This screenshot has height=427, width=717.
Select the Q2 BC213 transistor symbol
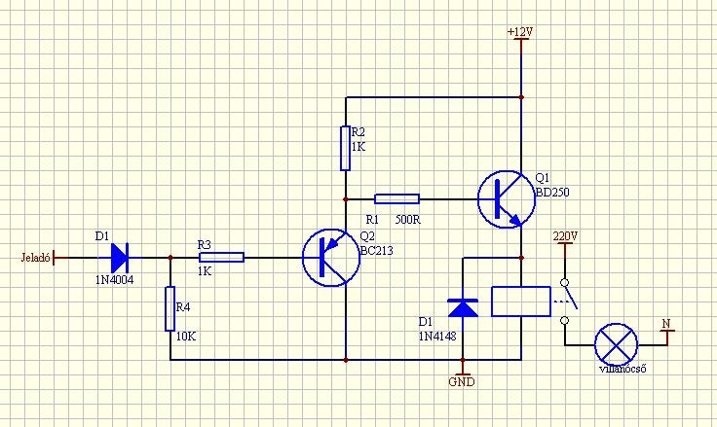(331, 258)
